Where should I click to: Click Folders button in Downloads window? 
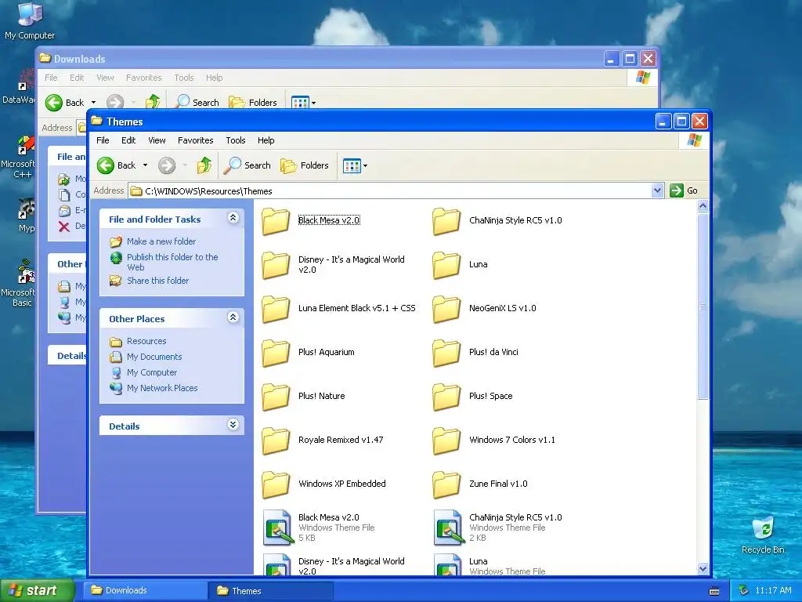(253, 103)
